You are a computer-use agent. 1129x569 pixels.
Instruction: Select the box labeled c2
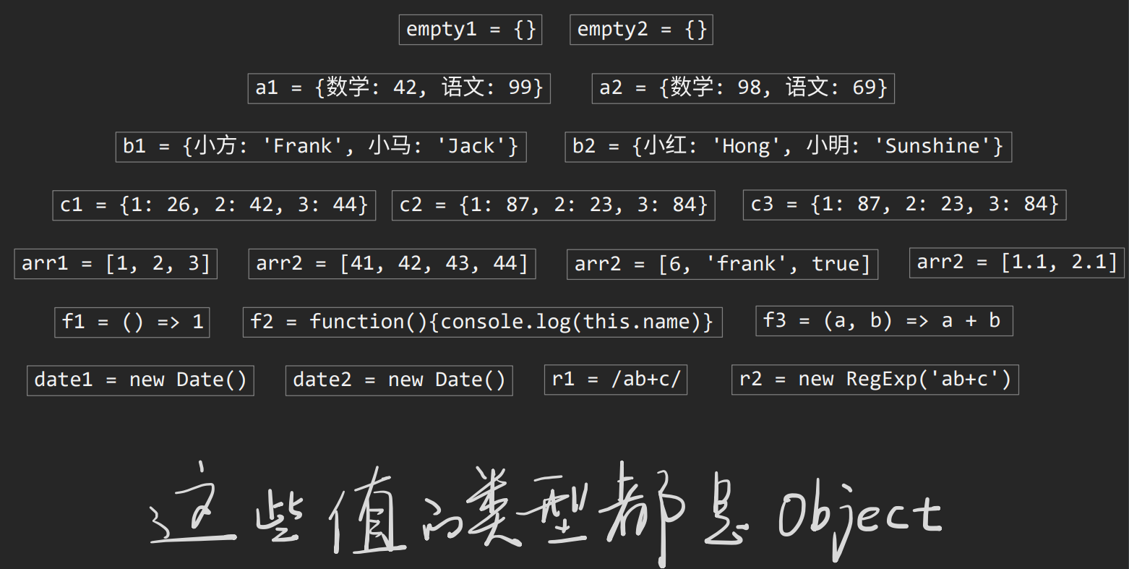click(554, 205)
